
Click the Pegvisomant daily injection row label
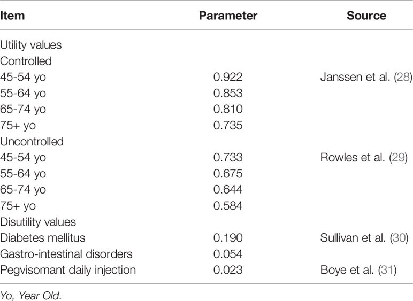(68, 270)
